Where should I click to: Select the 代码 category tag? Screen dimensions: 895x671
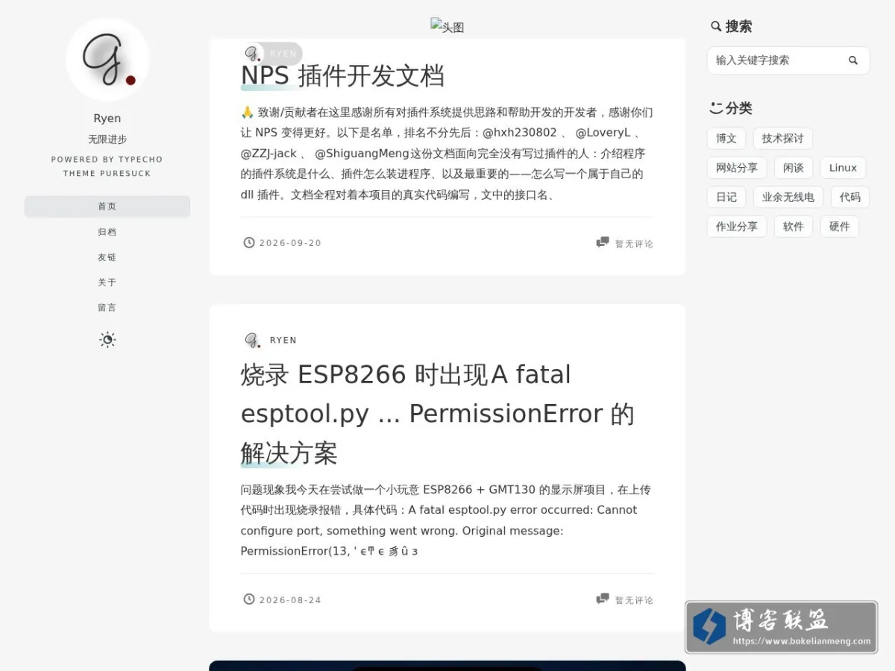point(850,197)
